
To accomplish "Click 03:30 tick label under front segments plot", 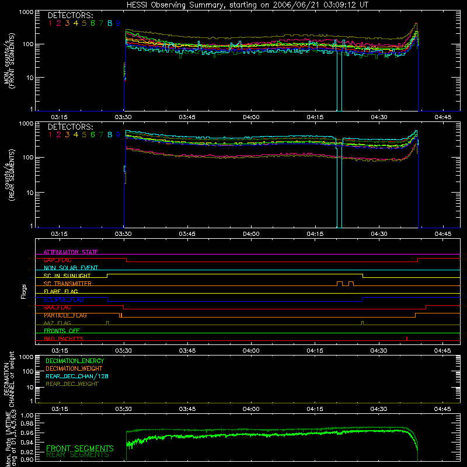I will click(123, 117).
